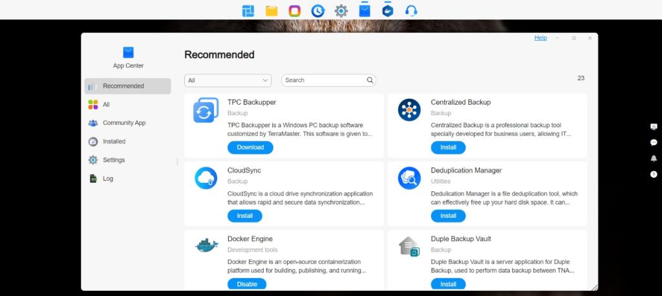Open the blue clock backup icon in dock
The height and width of the screenshot is (296, 662).
click(317, 11)
